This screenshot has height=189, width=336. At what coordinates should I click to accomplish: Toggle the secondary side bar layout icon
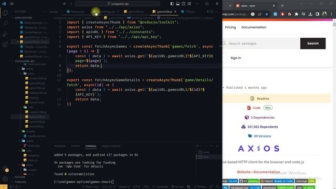pyautogui.click(x=184, y=4)
